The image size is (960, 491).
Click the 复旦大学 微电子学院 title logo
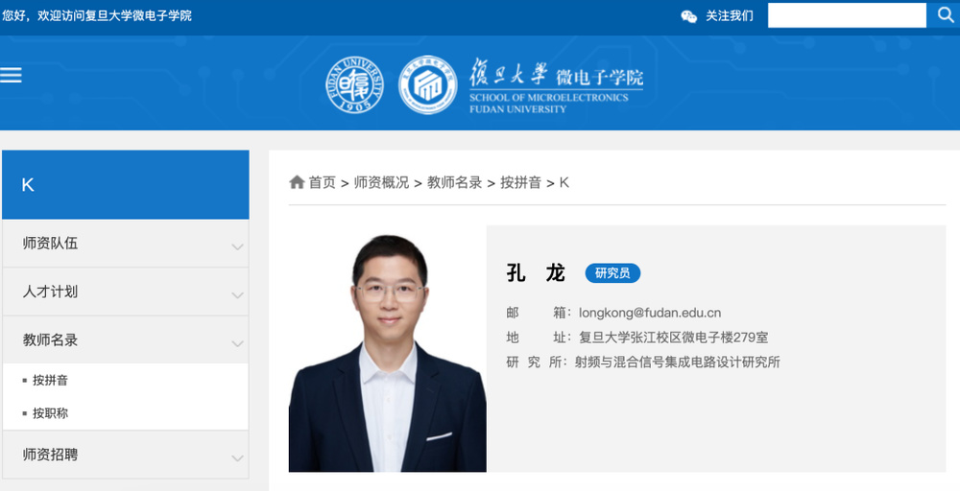[556, 84]
